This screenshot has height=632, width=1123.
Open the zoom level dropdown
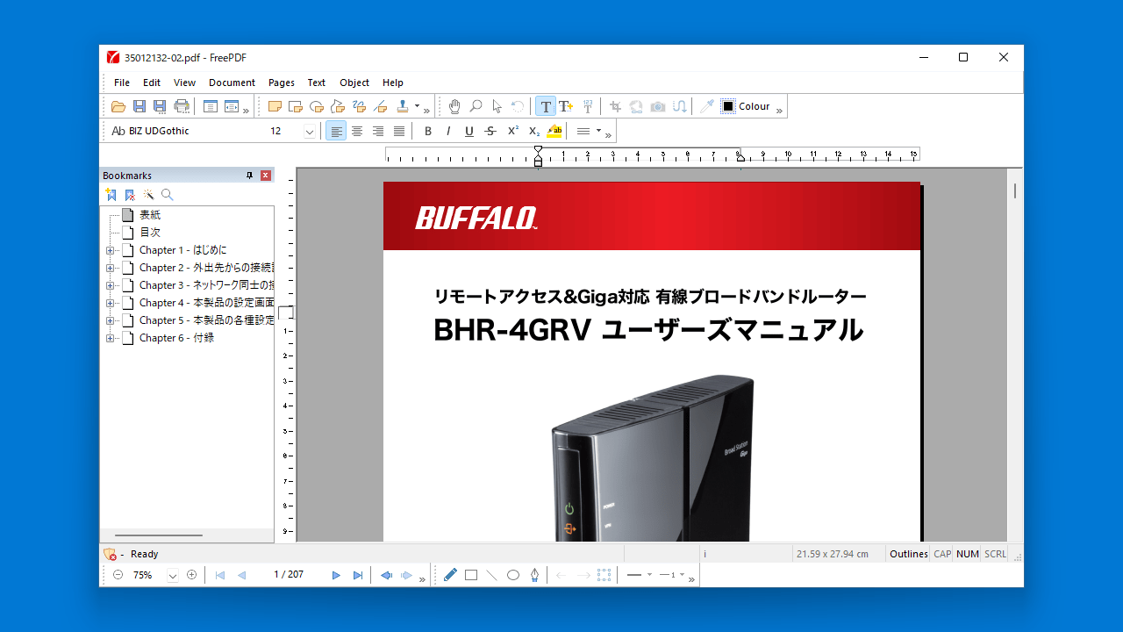(172, 575)
